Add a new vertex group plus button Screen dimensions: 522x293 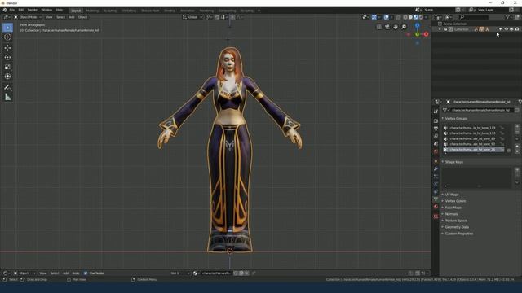click(x=517, y=127)
